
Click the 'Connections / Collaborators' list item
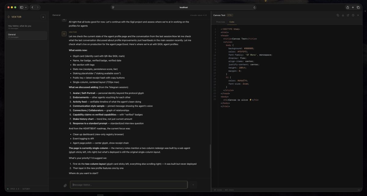click(101, 110)
